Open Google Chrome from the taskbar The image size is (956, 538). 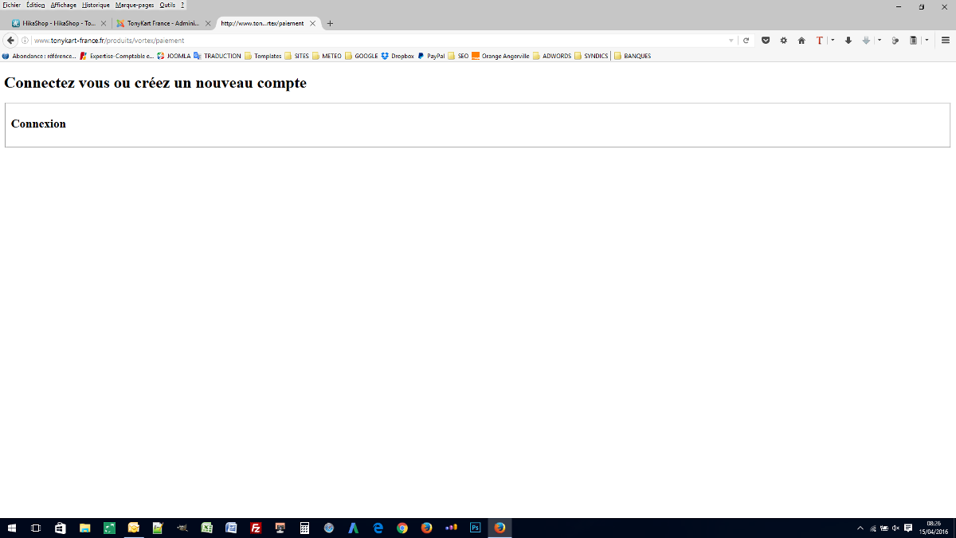402,528
